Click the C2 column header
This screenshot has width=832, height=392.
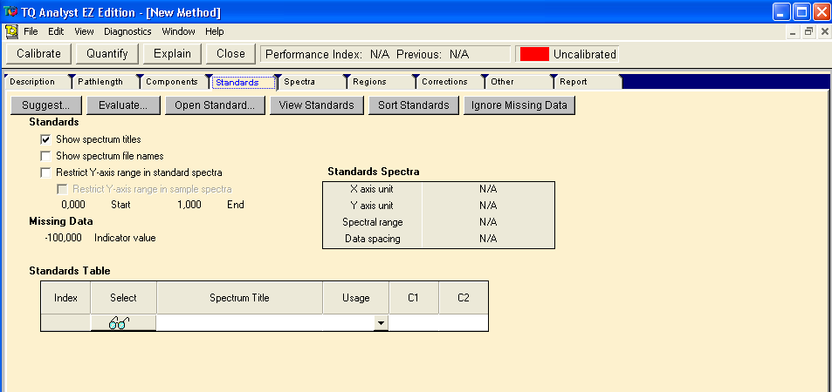pyautogui.click(x=464, y=298)
